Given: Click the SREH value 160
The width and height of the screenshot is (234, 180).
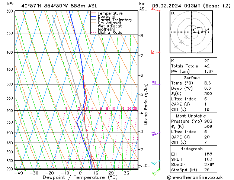Looking at the screenshot, I should click(208, 159).
